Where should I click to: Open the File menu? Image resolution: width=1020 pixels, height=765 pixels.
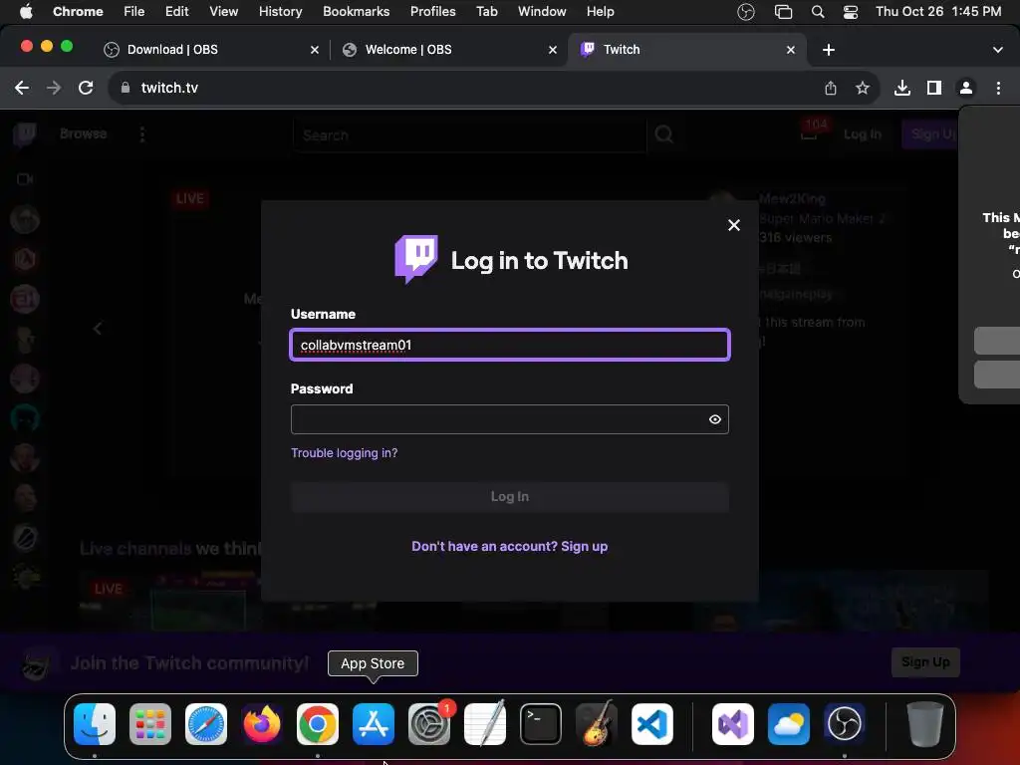click(x=134, y=12)
